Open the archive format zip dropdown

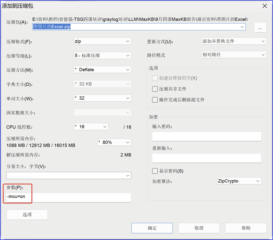coord(103,41)
